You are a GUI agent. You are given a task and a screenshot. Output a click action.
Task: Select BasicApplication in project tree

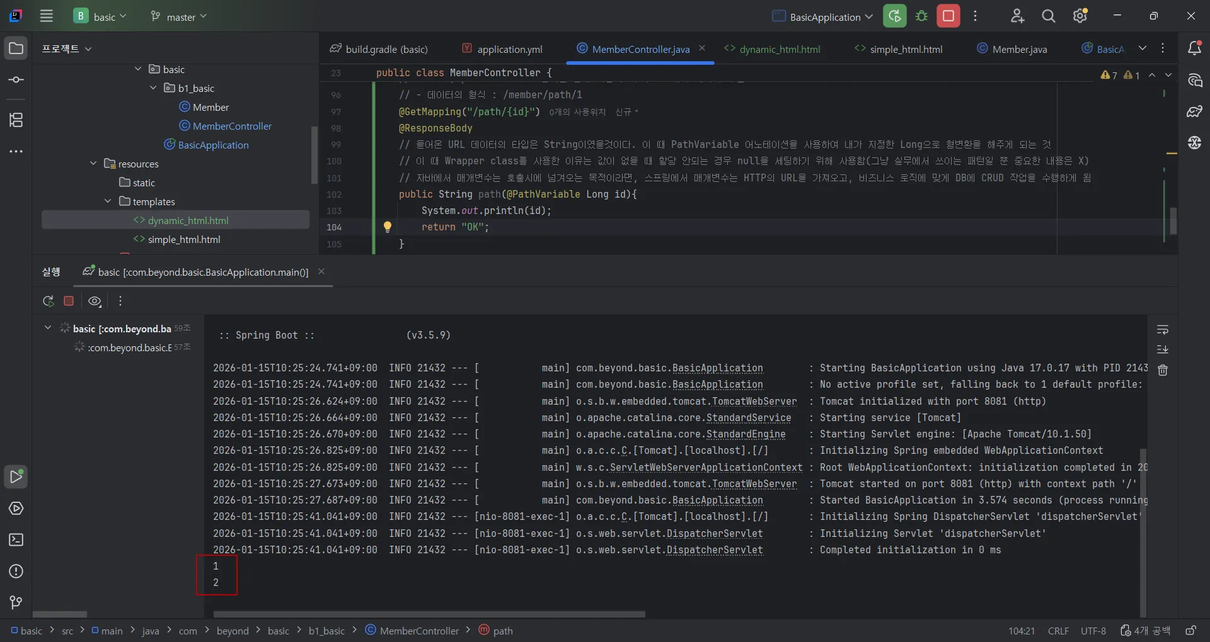[x=207, y=145]
